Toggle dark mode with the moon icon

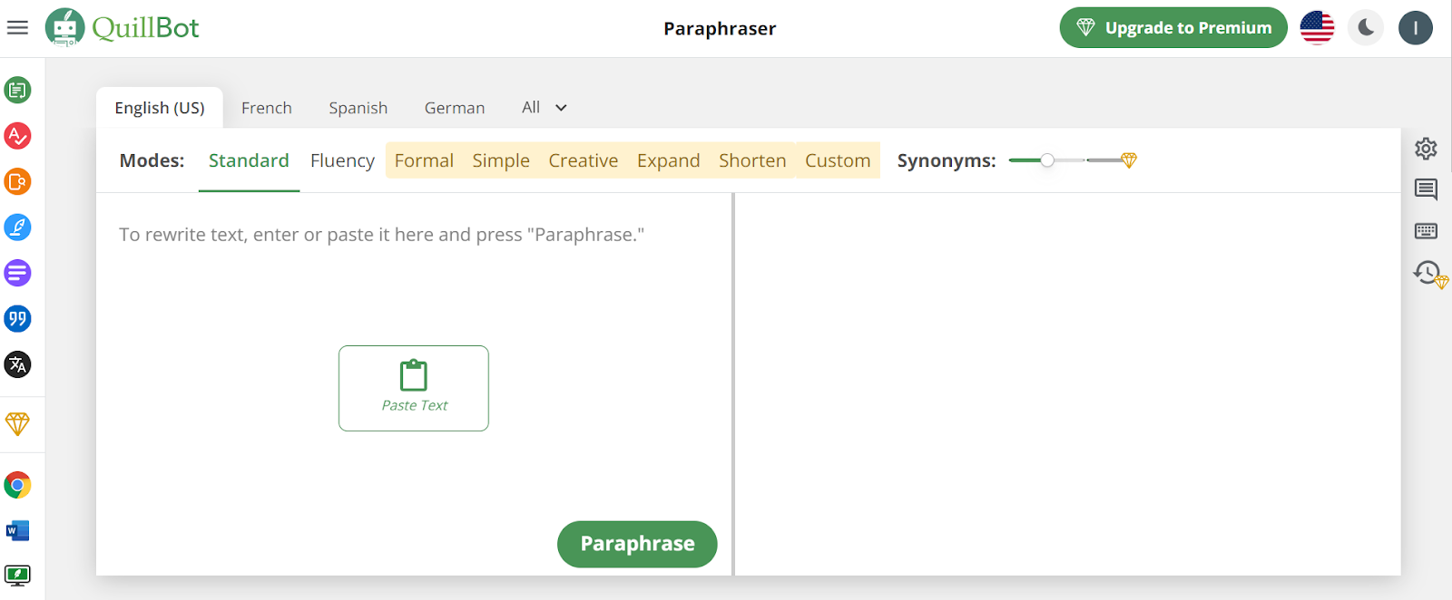(x=1366, y=28)
